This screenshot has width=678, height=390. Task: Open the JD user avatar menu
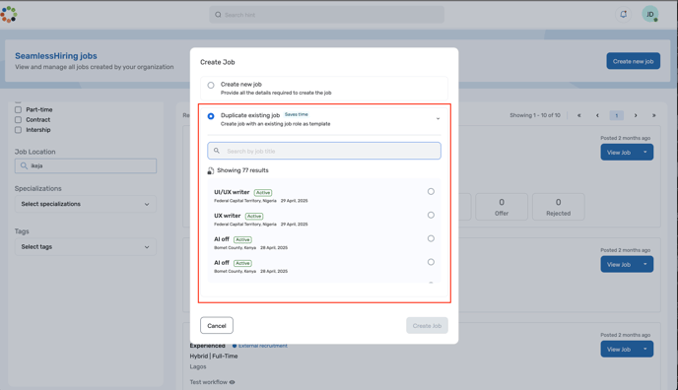point(649,14)
